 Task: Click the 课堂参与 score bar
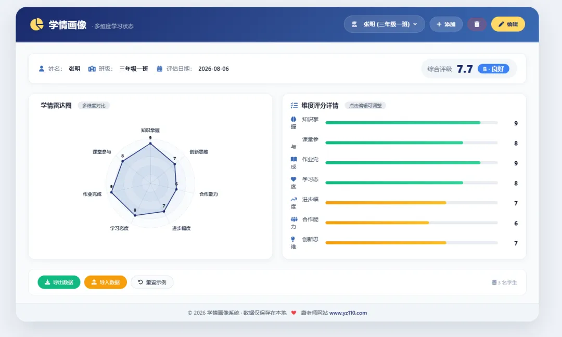point(411,143)
